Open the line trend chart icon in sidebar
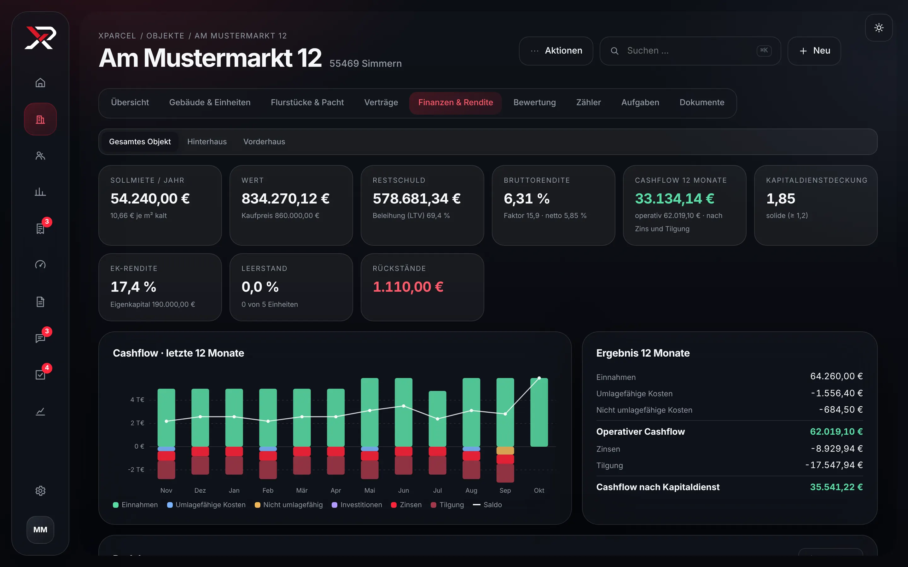Screen dimensions: 908x567 pyautogui.click(x=40, y=411)
